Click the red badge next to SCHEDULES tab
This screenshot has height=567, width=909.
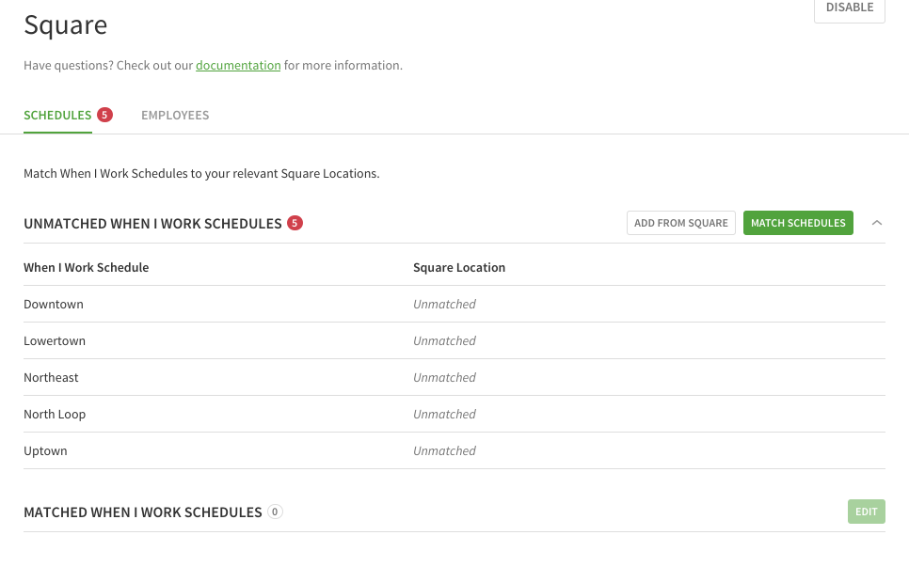click(104, 114)
